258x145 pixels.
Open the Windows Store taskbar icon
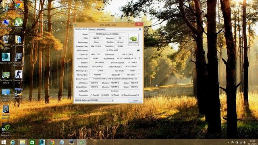(32, 142)
